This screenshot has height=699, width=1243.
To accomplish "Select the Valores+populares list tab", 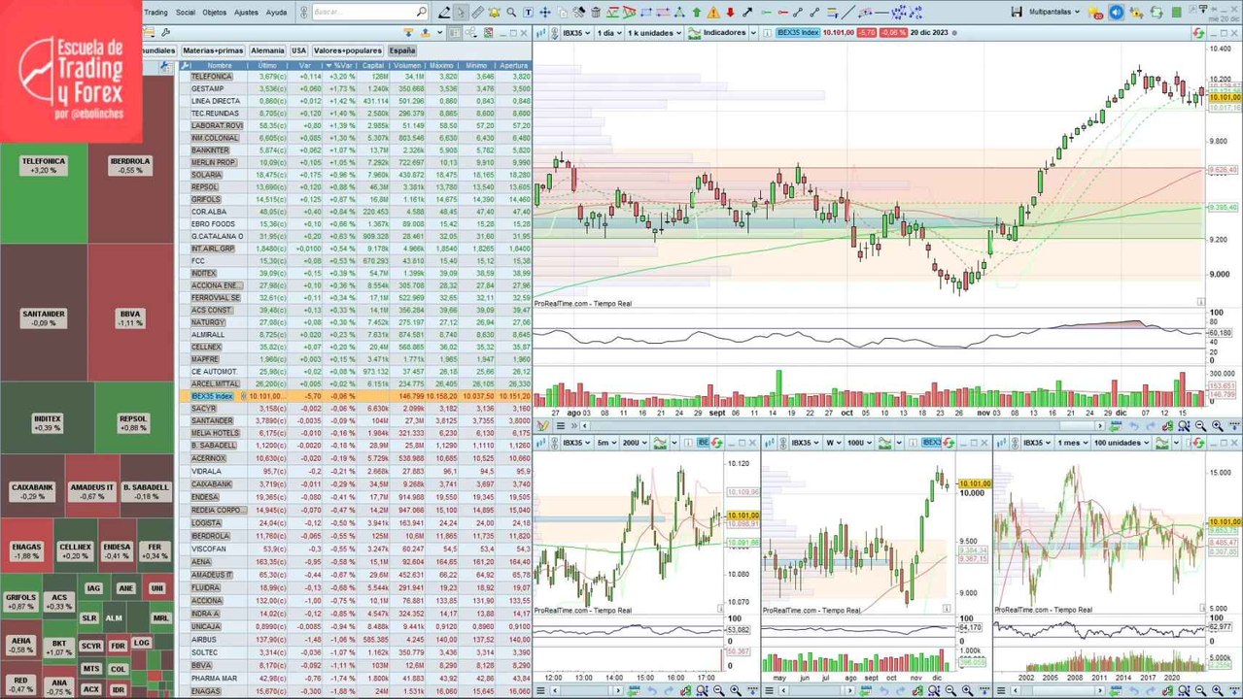I will pos(348,50).
